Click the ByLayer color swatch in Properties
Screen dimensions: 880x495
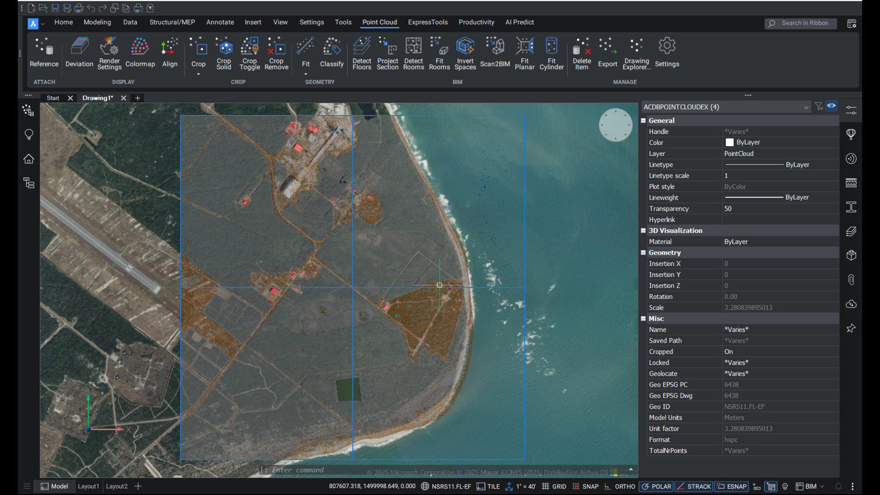730,142
